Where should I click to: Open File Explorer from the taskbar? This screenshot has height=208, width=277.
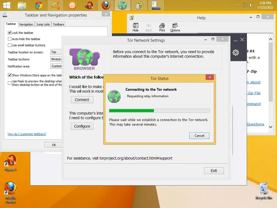22,5
